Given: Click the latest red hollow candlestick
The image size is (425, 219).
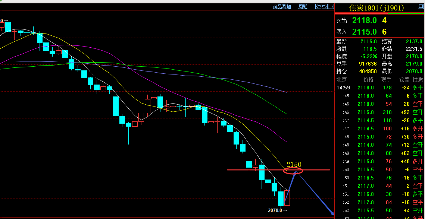Looking at the screenshot, I should point(287,198).
